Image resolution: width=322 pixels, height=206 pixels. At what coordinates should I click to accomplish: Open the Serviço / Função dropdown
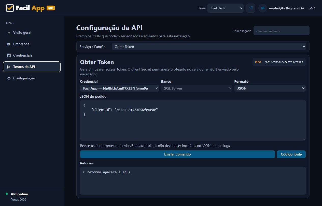pyautogui.click(x=209, y=47)
